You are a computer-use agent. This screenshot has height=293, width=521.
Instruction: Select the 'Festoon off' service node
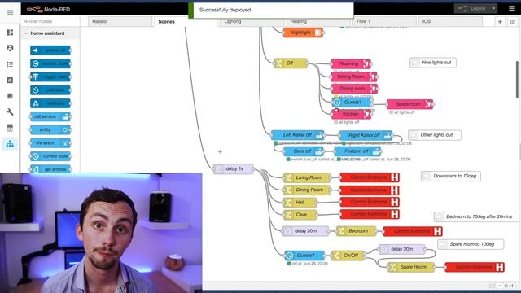tap(357, 151)
